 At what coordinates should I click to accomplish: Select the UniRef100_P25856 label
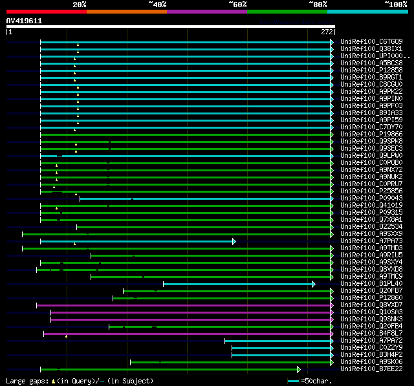coord(371,191)
